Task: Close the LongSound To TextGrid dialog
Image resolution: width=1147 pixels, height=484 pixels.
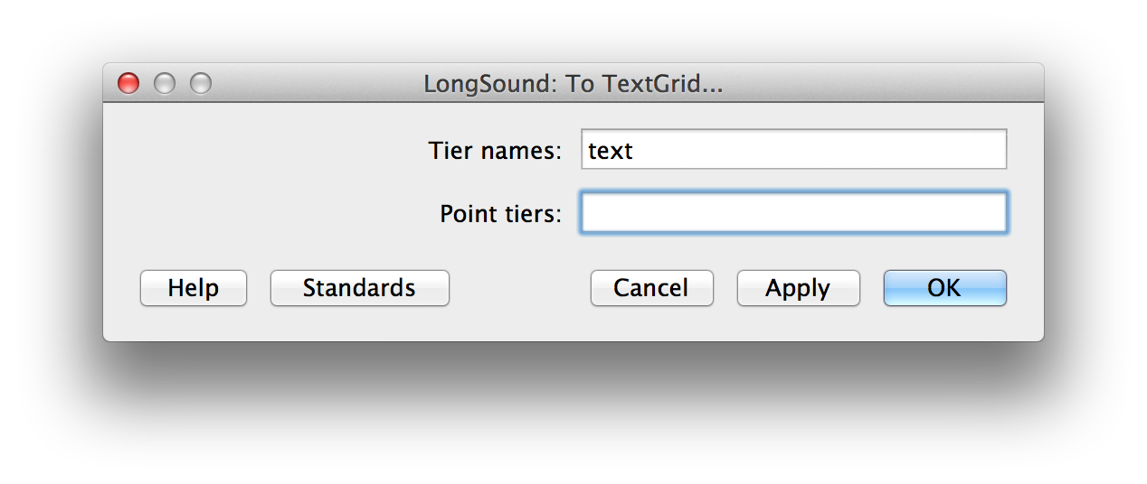Action: [x=128, y=84]
